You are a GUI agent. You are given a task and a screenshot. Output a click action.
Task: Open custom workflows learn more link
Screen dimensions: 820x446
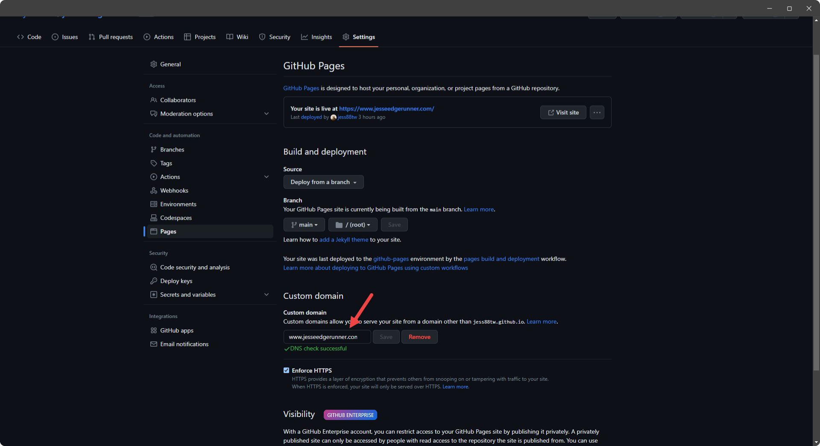pyautogui.click(x=375, y=268)
